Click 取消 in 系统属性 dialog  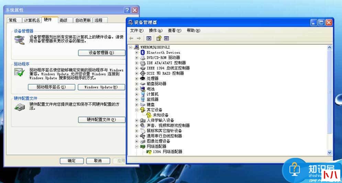(x=98, y=161)
